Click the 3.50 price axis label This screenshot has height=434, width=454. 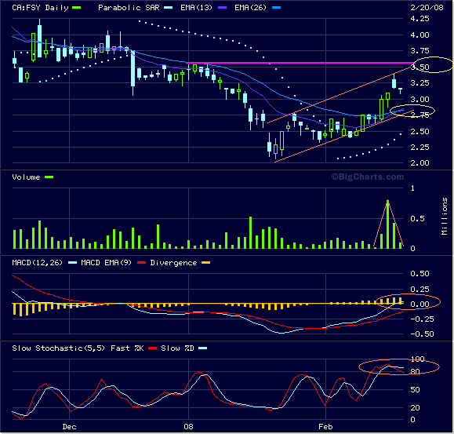click(419, 67)
